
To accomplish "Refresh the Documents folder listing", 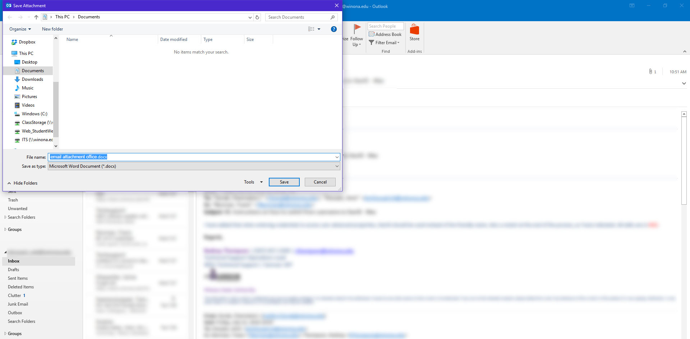I will 257,17.
